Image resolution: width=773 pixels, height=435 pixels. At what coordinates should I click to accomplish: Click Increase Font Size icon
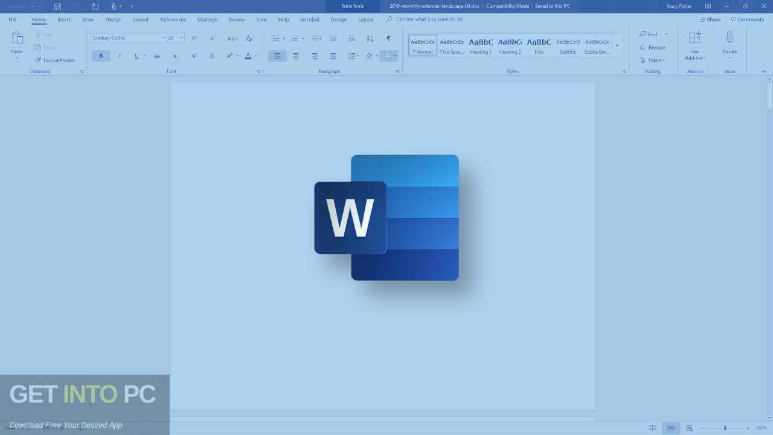click(x=194, y=38)
